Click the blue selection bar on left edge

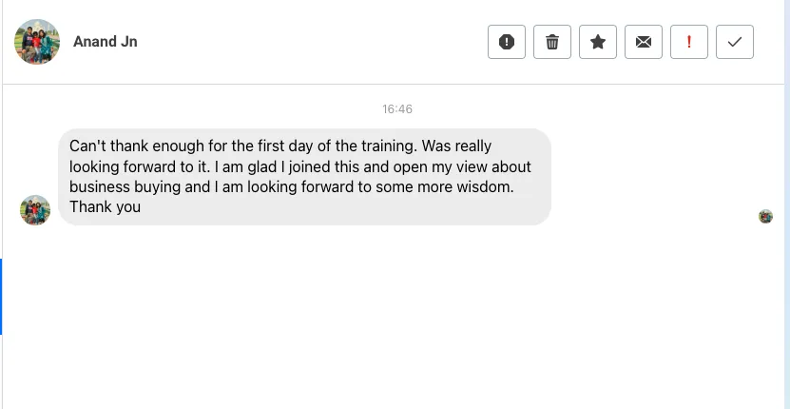click(1, 297)
